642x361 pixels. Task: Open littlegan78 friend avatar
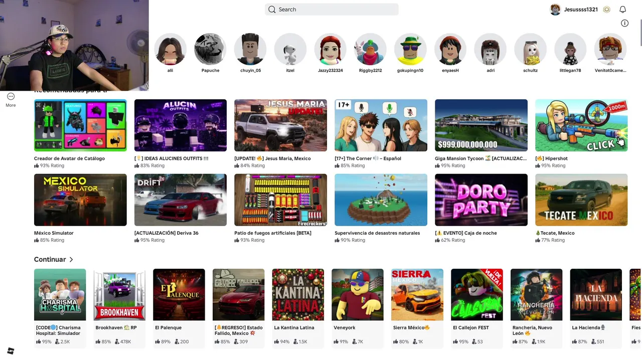coord(570,50)
